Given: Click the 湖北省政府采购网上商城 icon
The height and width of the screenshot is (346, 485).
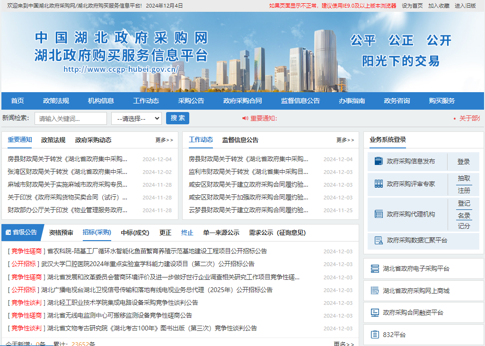Looking at the screenshot, I should (x=375, y=291).
